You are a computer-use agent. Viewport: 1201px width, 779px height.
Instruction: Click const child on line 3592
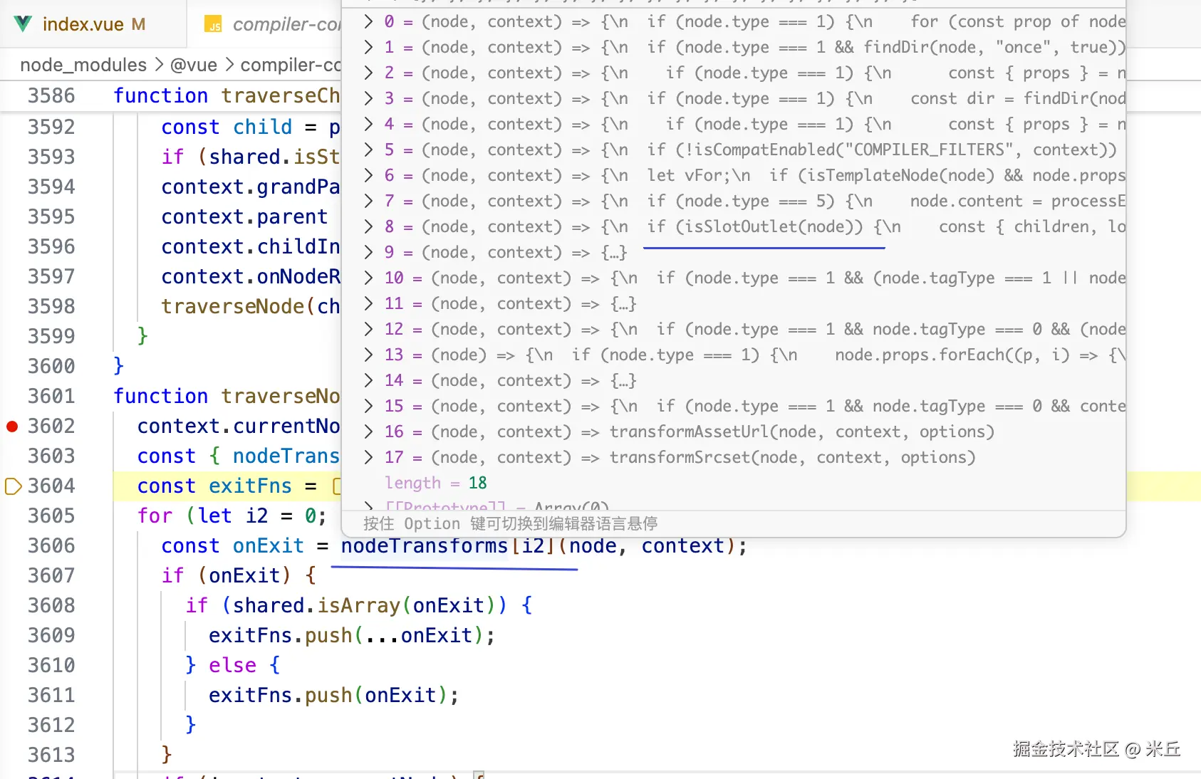pos(227,127)
